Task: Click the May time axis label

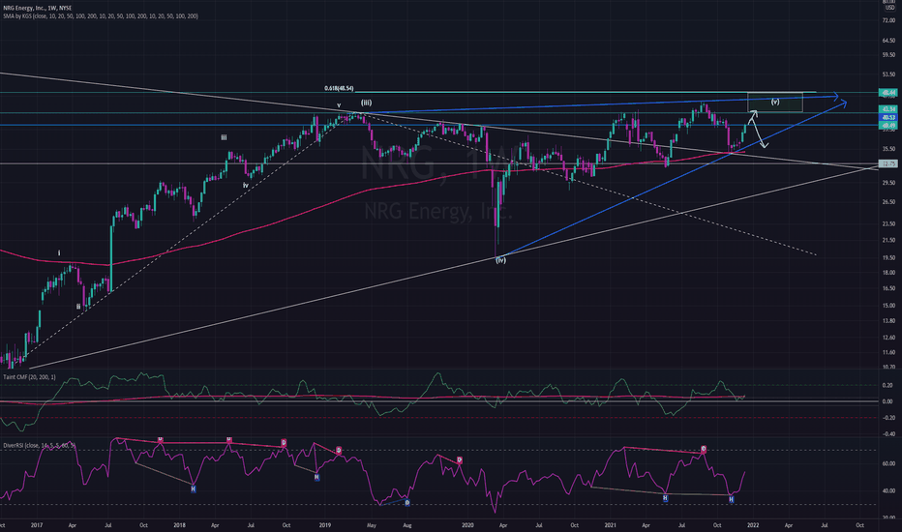Action: (x=372, y=525)
